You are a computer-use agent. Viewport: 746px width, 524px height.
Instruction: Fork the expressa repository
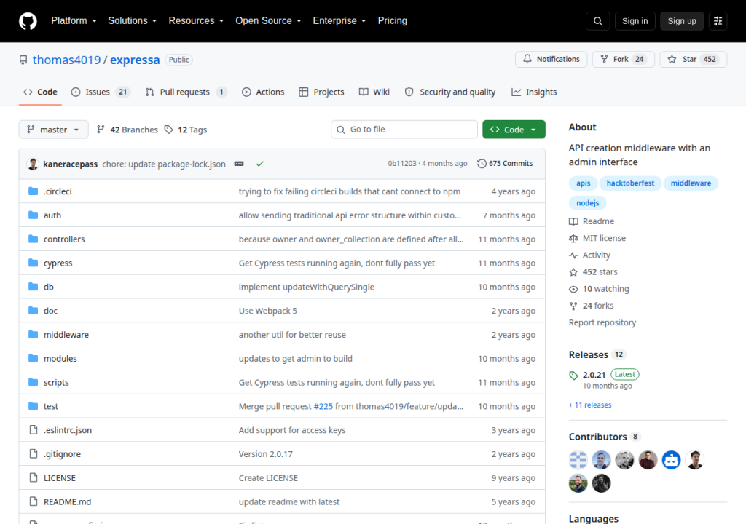click(624, 59)
